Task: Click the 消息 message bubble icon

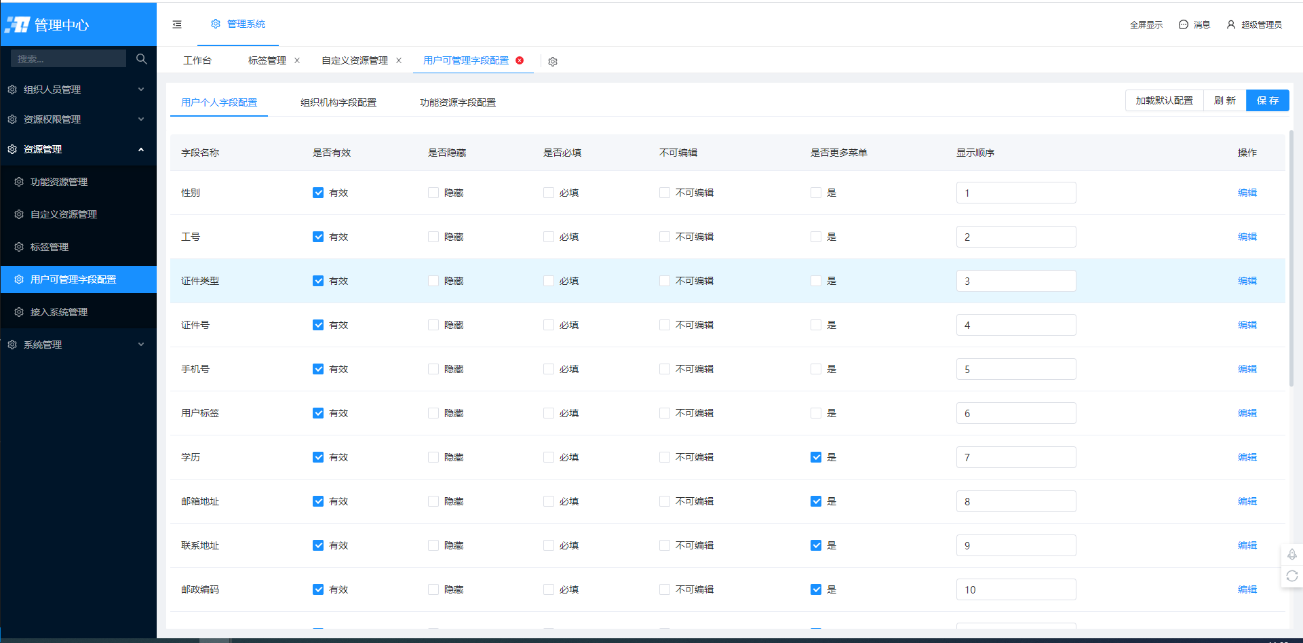Action: [1184, 24]
